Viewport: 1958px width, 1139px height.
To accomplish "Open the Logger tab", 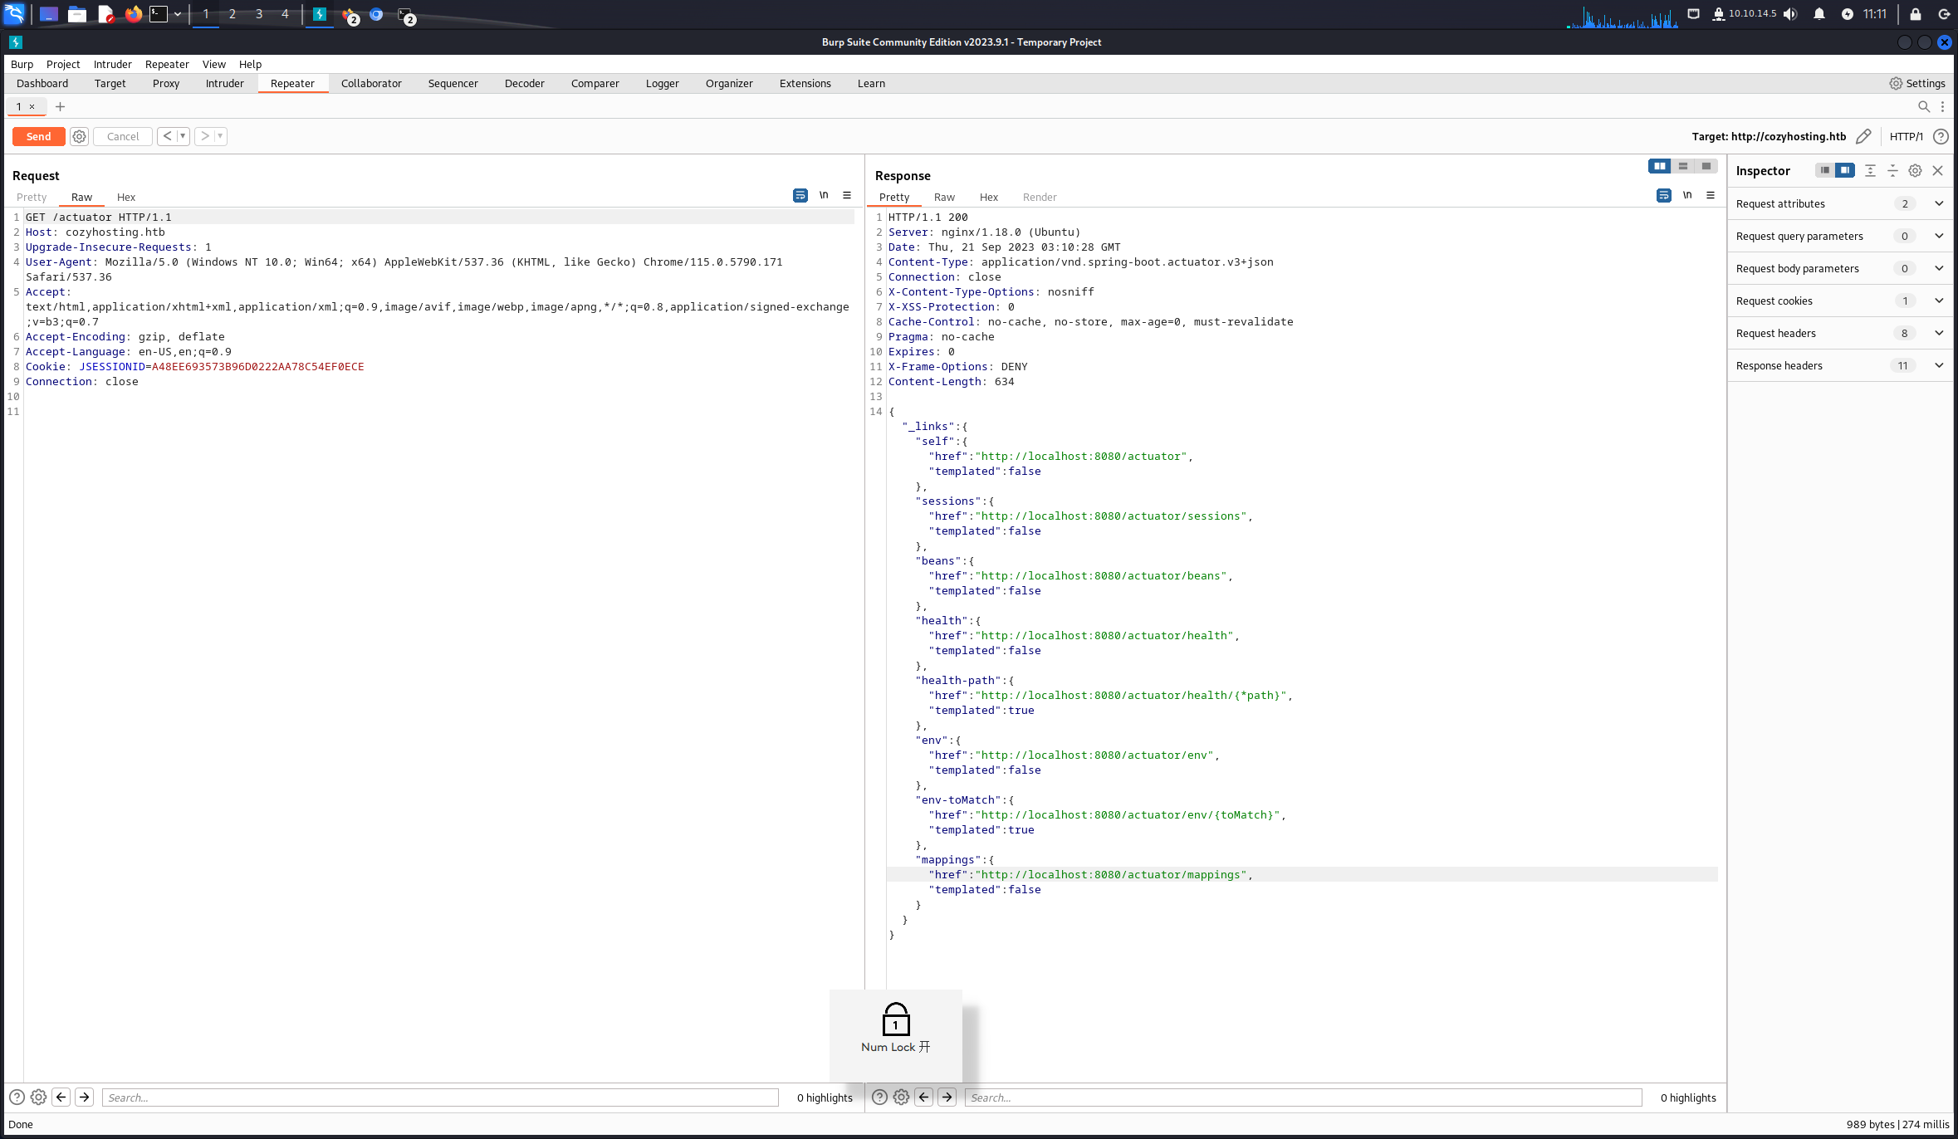I will (x=663, y=83).
